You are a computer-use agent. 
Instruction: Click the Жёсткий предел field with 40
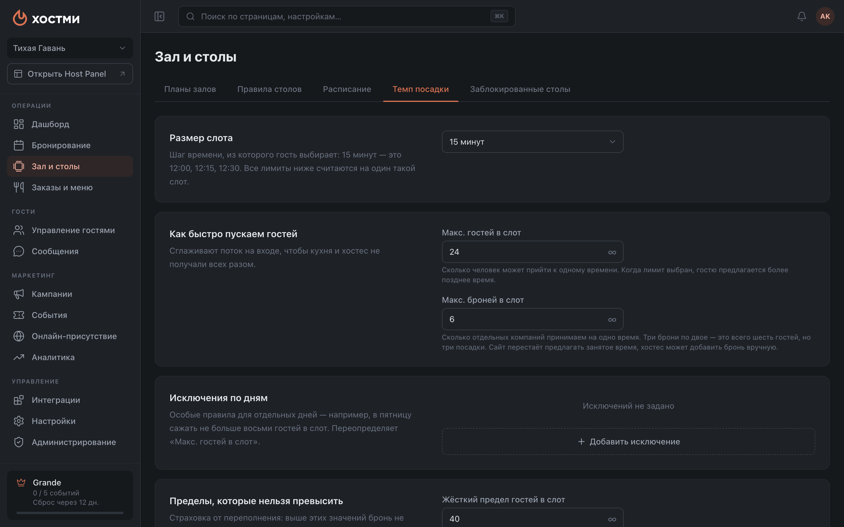click(532, 518)
